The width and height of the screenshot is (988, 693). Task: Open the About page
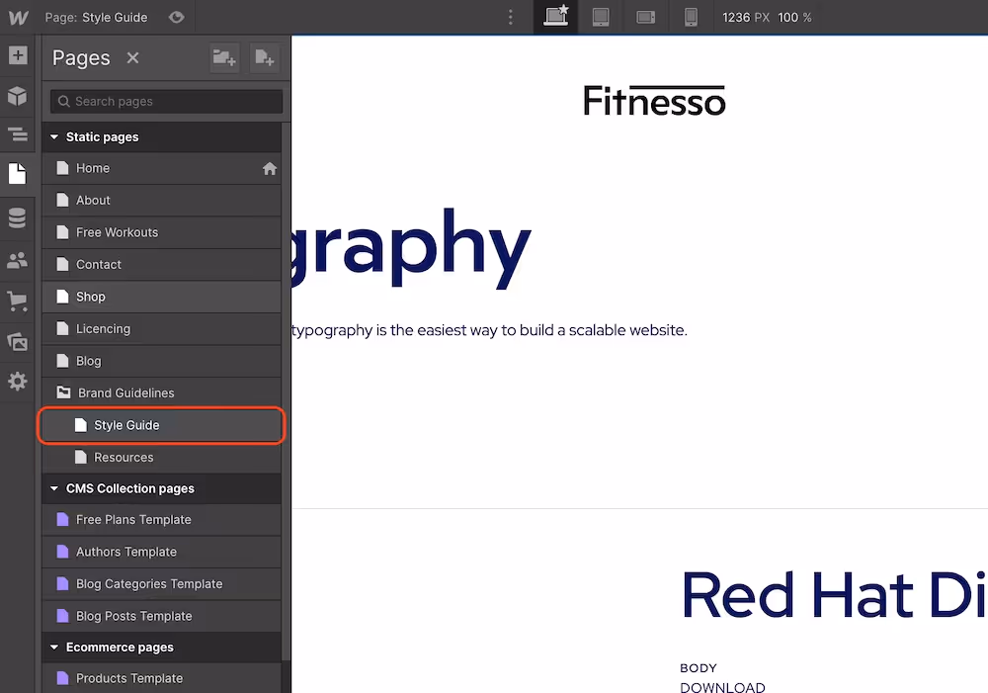(161, 201)
